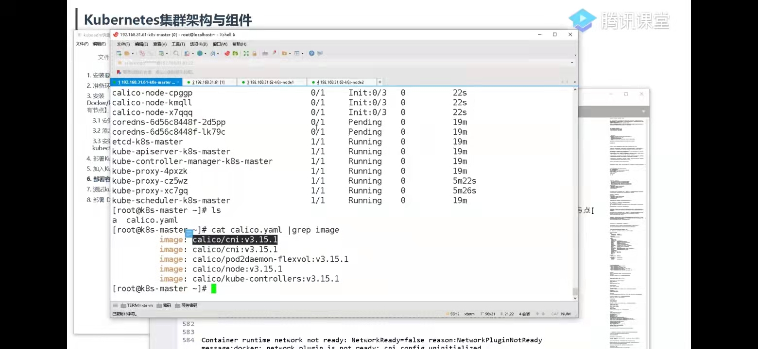Open the 选项卡(B) menu in Xshell
Viewport: 758px width, 349px height.
[x=199, y=44]
